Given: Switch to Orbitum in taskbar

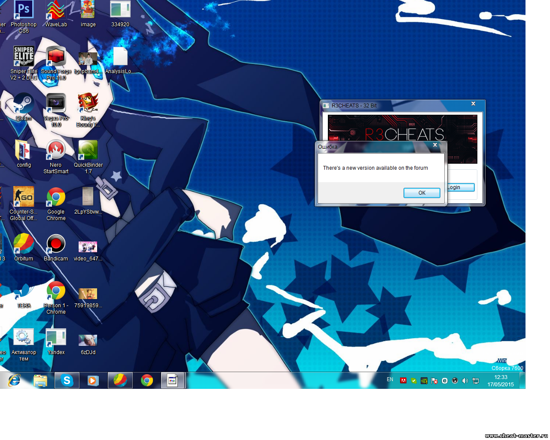Looking at the screenshot, I should click(120, 380).
